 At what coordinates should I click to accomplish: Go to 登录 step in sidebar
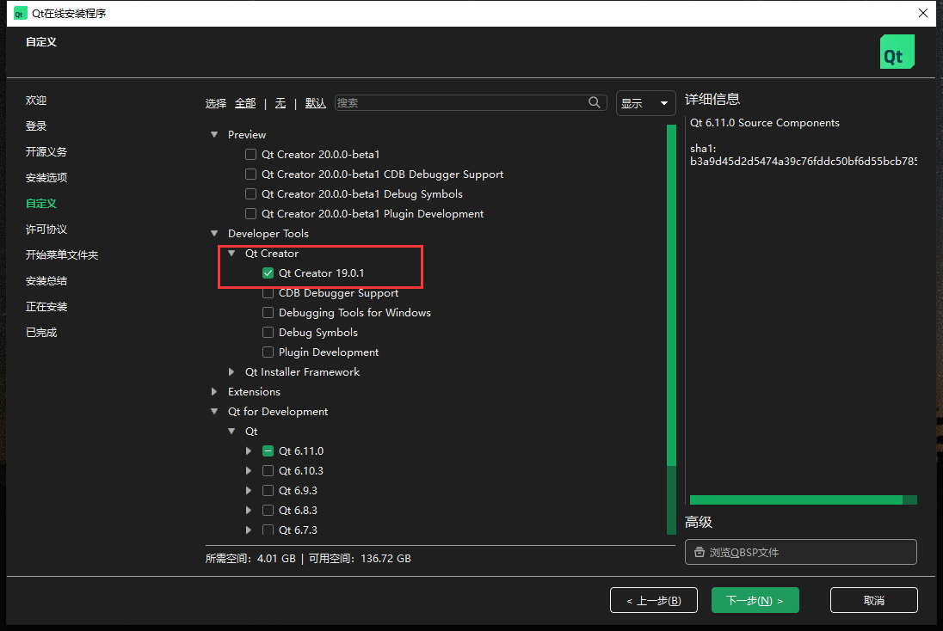tap(36, 126)
